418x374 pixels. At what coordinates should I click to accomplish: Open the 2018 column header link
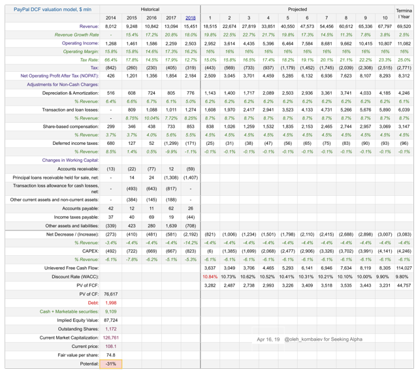190,18
